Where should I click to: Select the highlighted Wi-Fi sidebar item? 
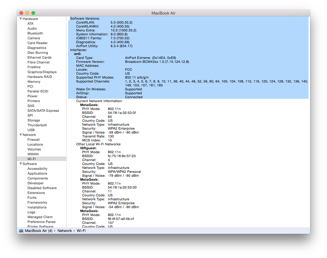point(42,159)
